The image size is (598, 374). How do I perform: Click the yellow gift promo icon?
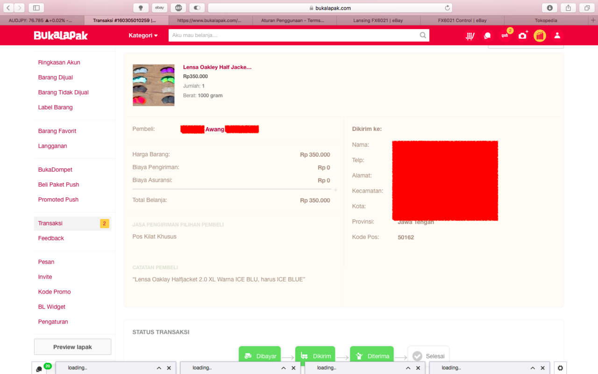(540, 36)
